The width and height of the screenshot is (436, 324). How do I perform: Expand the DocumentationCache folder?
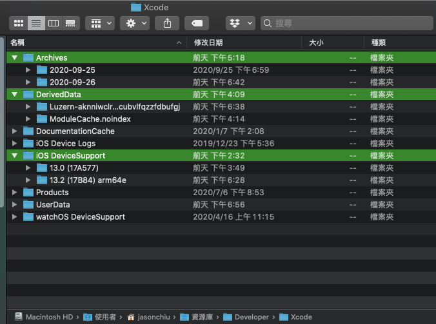tap(14, 131)
